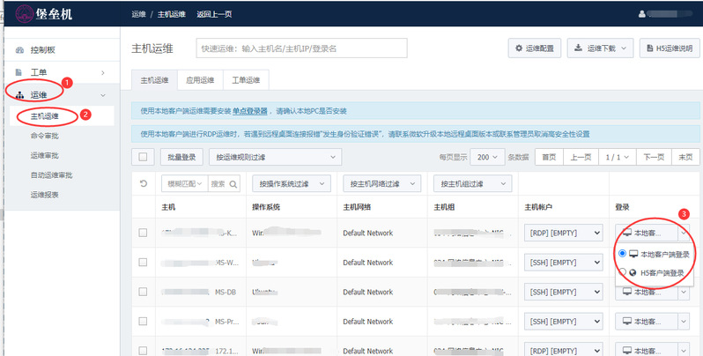Expand the 运维下载 dropdown button
This screenshot has width=703, height=356.
point(600,48)
